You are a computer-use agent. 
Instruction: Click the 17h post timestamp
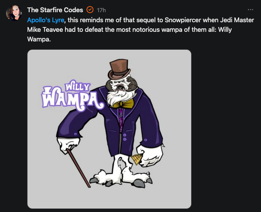(x=101, y=10)
